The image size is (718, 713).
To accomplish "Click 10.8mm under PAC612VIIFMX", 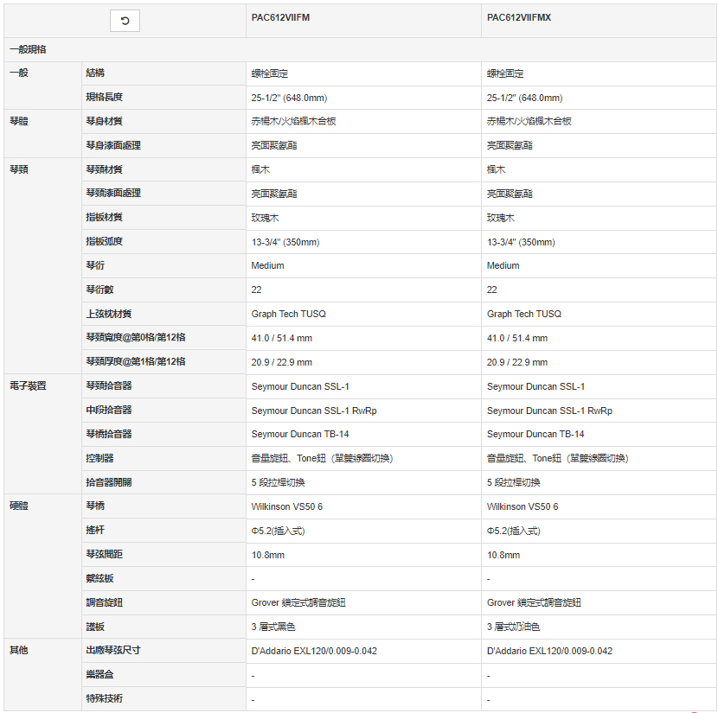I will coord(503,555).
